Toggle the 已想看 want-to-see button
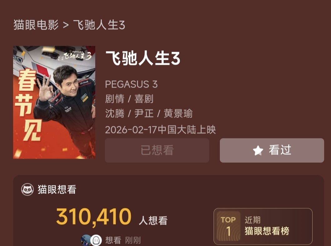The height and width of the screenshot is (246, 331). (157, 150)
